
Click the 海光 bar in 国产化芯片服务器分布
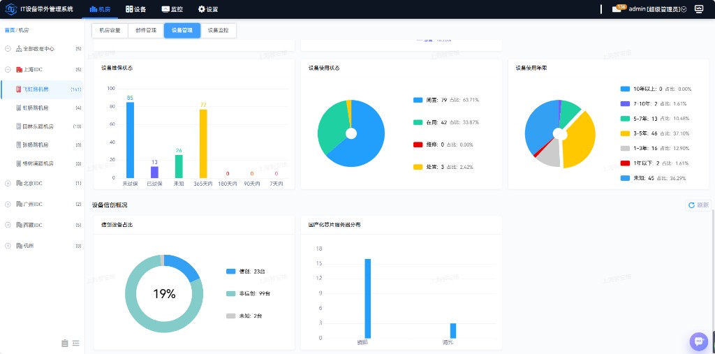[x=452, y=331]
